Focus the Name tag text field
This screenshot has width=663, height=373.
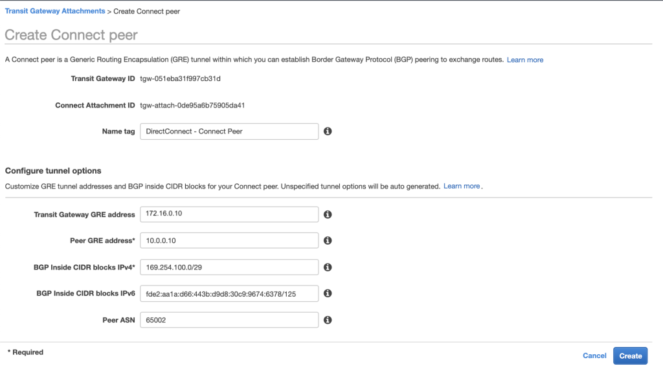click(x=229, y=131)
